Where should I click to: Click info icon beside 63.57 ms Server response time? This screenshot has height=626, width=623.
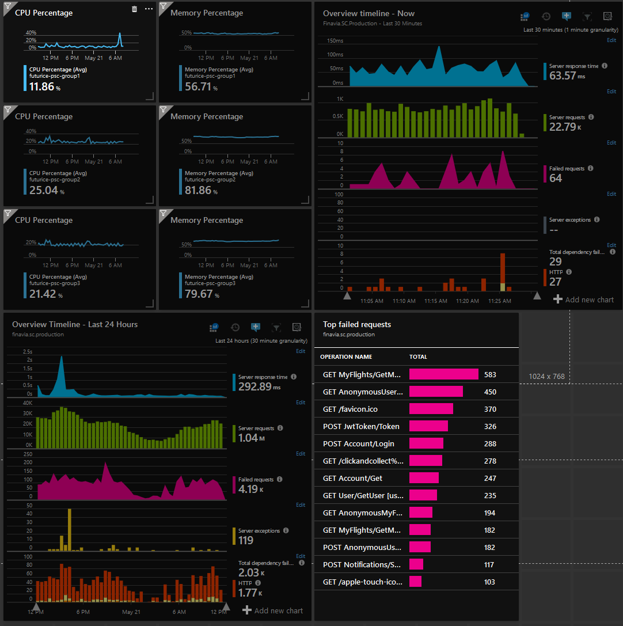tap(605, 66)
